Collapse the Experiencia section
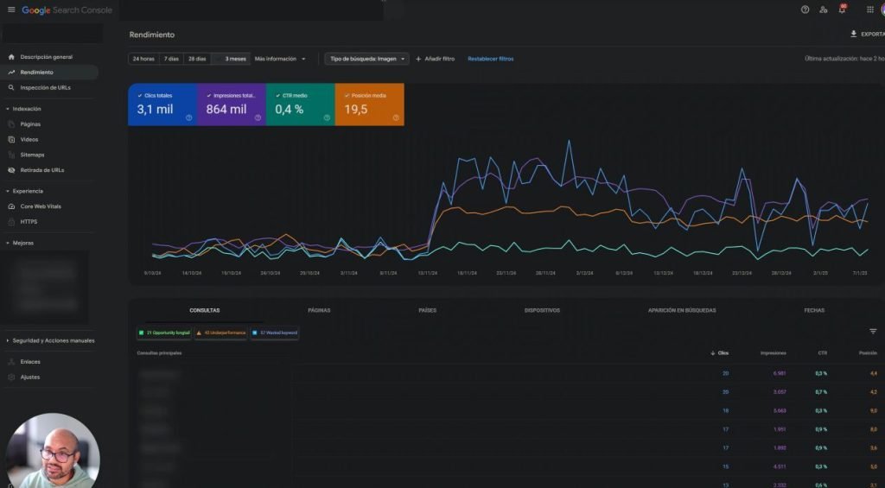 click(x=24, y=191)
